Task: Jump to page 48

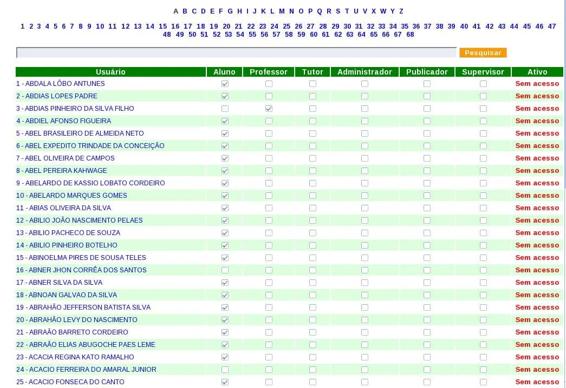Action: [167, 35]
